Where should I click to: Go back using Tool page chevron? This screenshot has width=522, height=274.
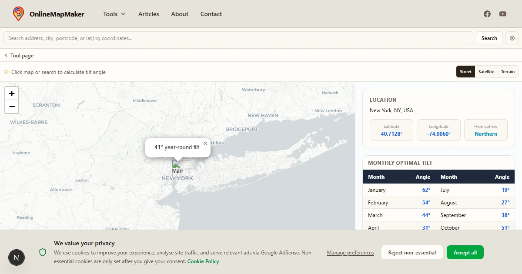click(x=6, y=56)
